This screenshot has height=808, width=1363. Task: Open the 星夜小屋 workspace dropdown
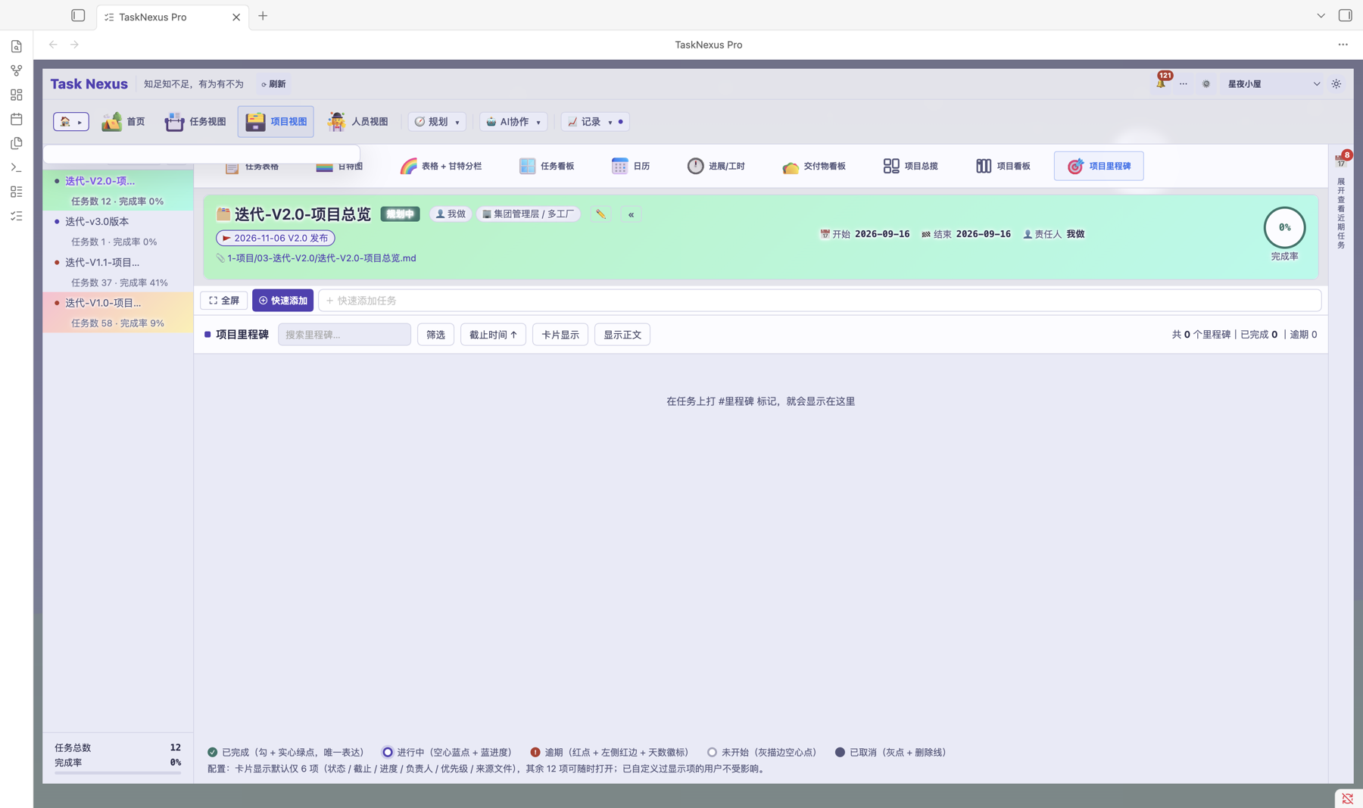tap(1274, 84)
